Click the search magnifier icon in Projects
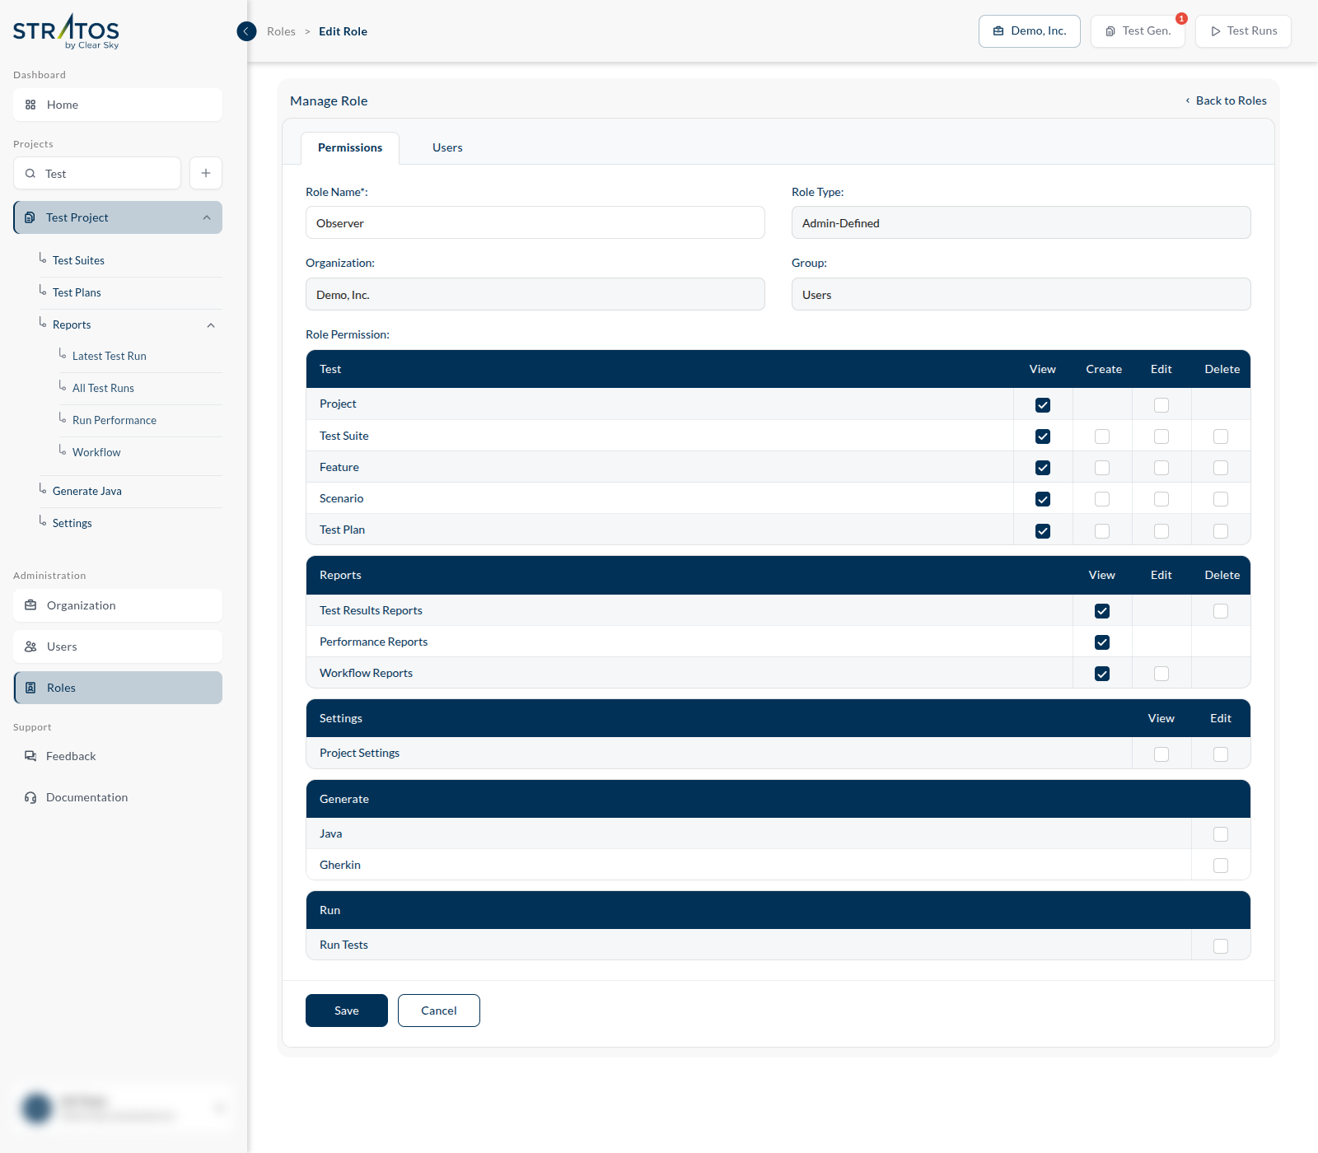The width and height of the screenshot is (1318, 1153). pos(30,174)
